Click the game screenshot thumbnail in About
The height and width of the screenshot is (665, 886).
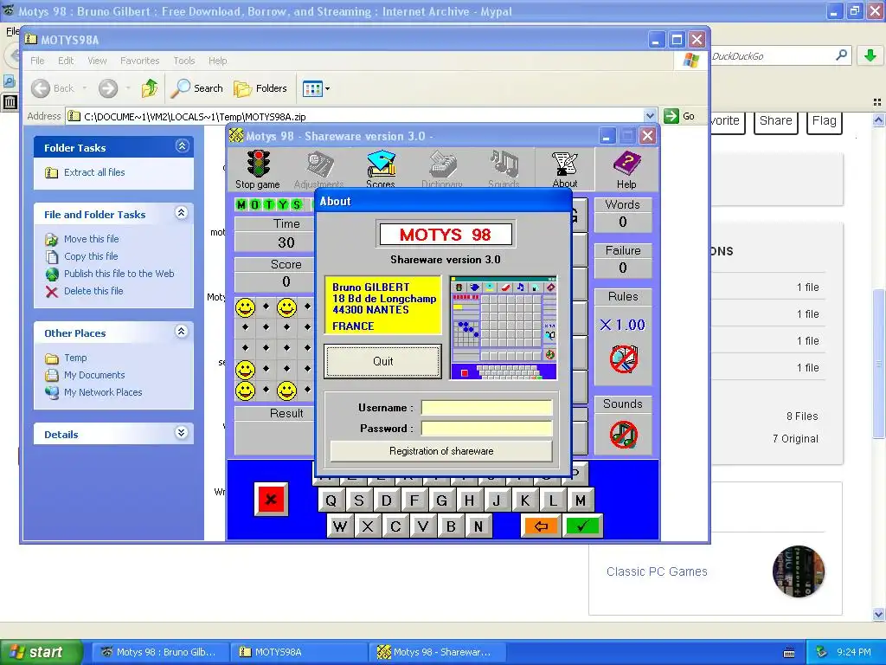click(503, 327)
